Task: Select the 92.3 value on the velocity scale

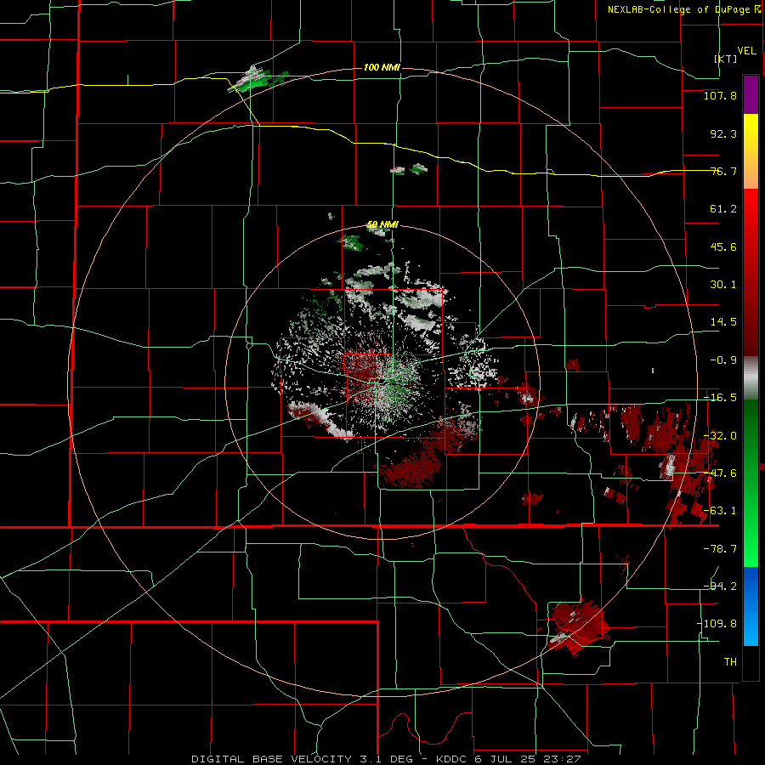Action: tap(723, 133)
